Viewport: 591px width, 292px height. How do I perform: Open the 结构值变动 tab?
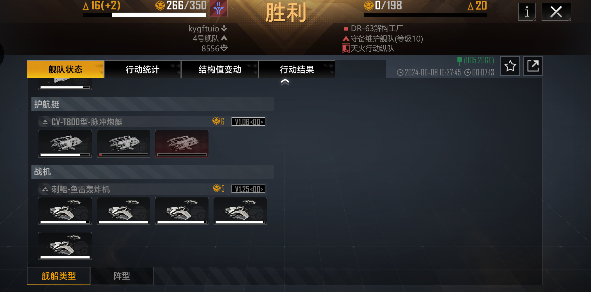[x=220, y=69]
